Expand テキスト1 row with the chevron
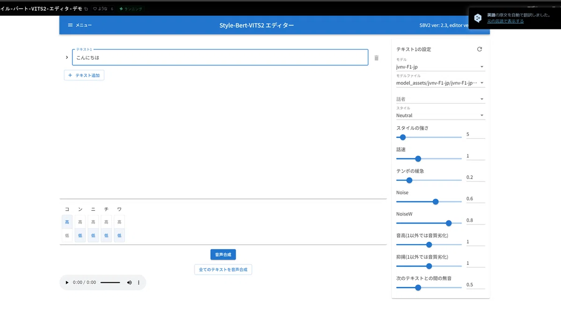This screenshot has height=320, width=561. point(67,57)
